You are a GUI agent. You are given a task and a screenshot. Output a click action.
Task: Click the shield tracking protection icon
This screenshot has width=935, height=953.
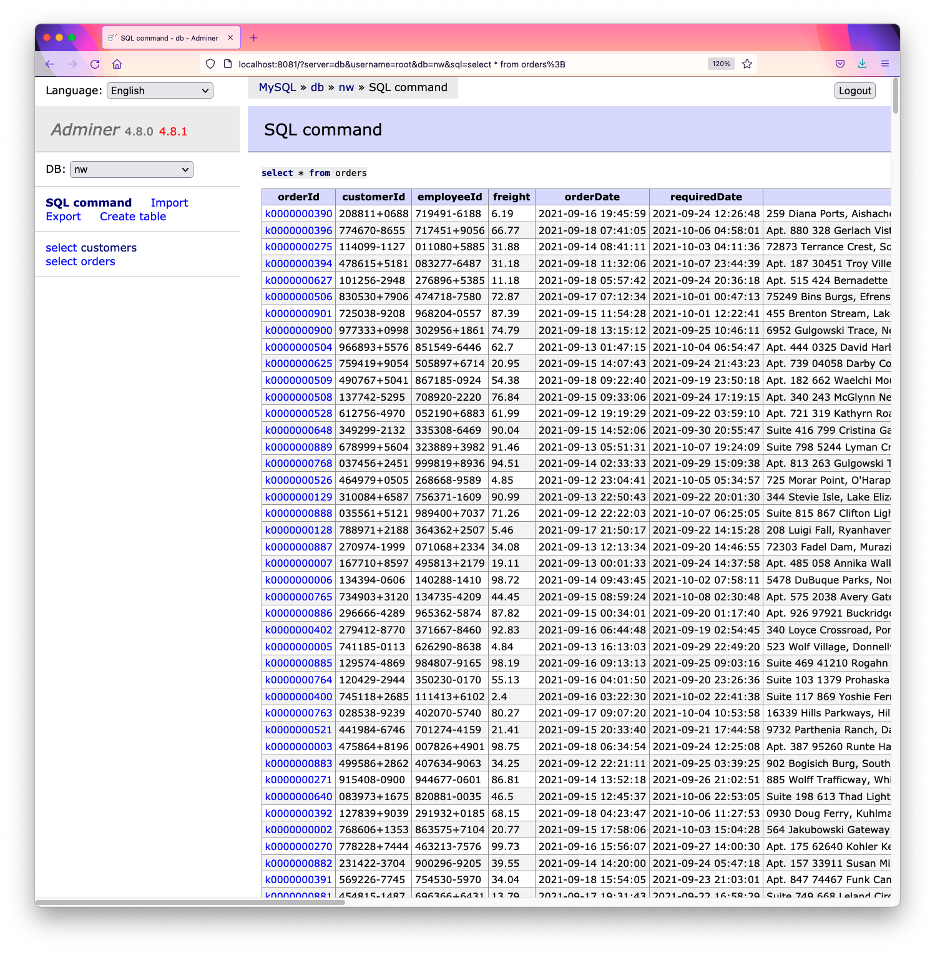pos(210,64)
